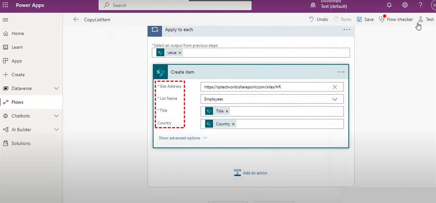Viewport: 436px width, 203px height.
Task: Click the Country input field
Action: 272,124
